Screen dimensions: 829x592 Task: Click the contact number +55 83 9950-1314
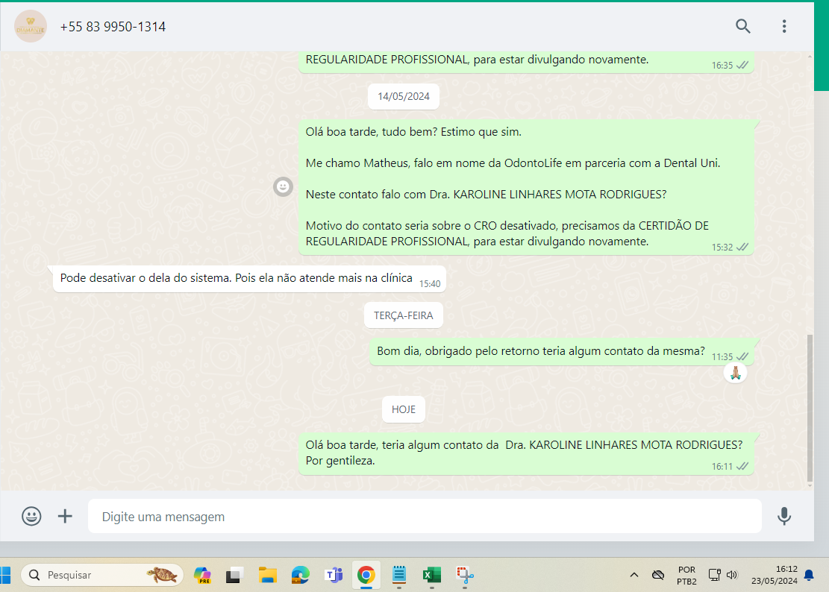click(x=113, y=27)
